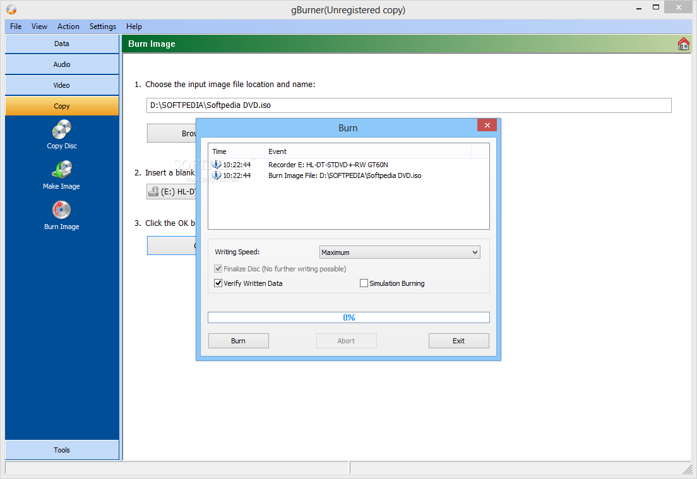The image size is (697, 479).
Task: Open the File menu
Action: [x=16, y=27]
